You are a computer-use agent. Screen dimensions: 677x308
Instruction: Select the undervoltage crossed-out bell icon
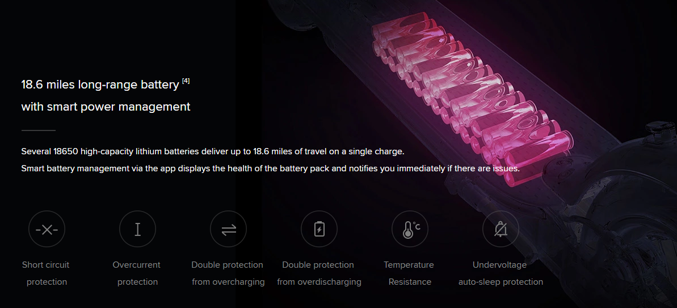[x=501, y=229]
